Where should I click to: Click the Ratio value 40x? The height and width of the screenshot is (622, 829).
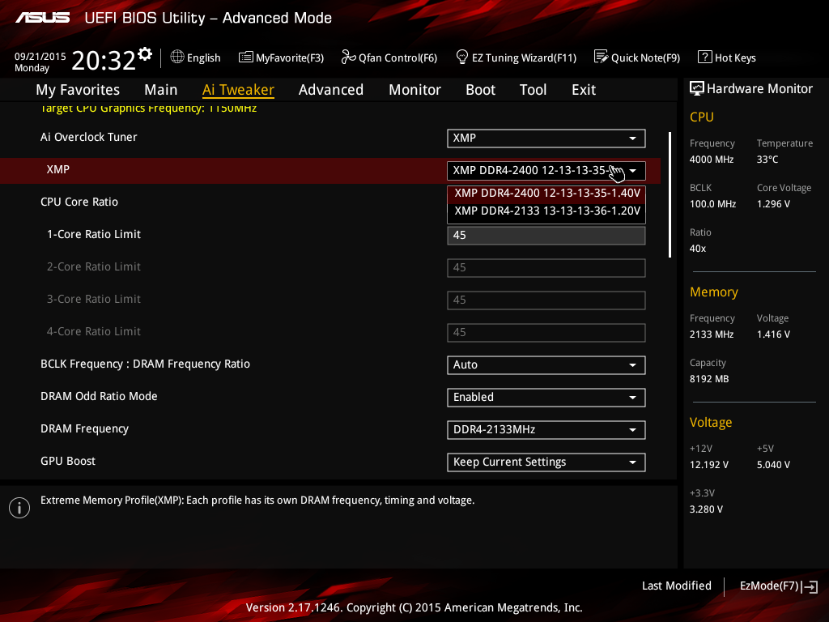(x=698, y=249)
